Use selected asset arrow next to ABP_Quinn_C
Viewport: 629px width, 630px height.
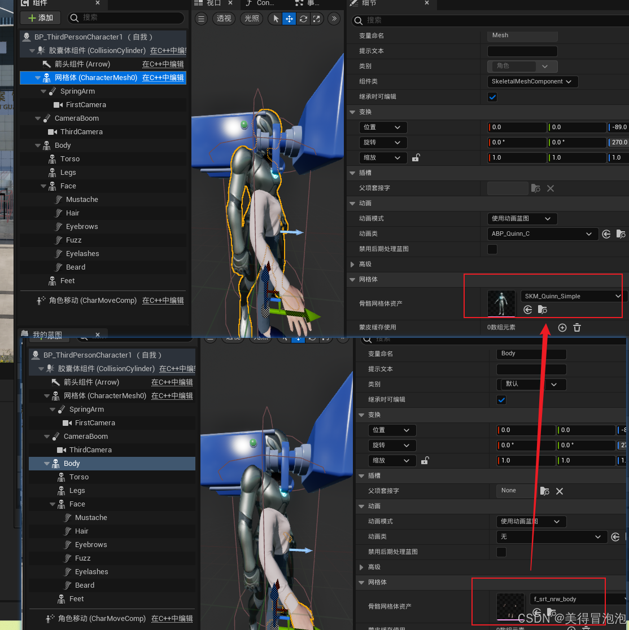[606, 234]
